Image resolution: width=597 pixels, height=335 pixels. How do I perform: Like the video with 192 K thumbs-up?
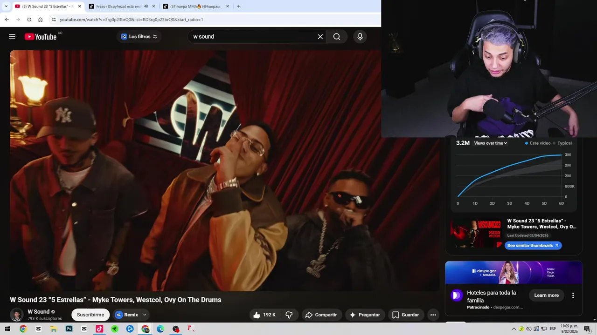tap(264, 315)
